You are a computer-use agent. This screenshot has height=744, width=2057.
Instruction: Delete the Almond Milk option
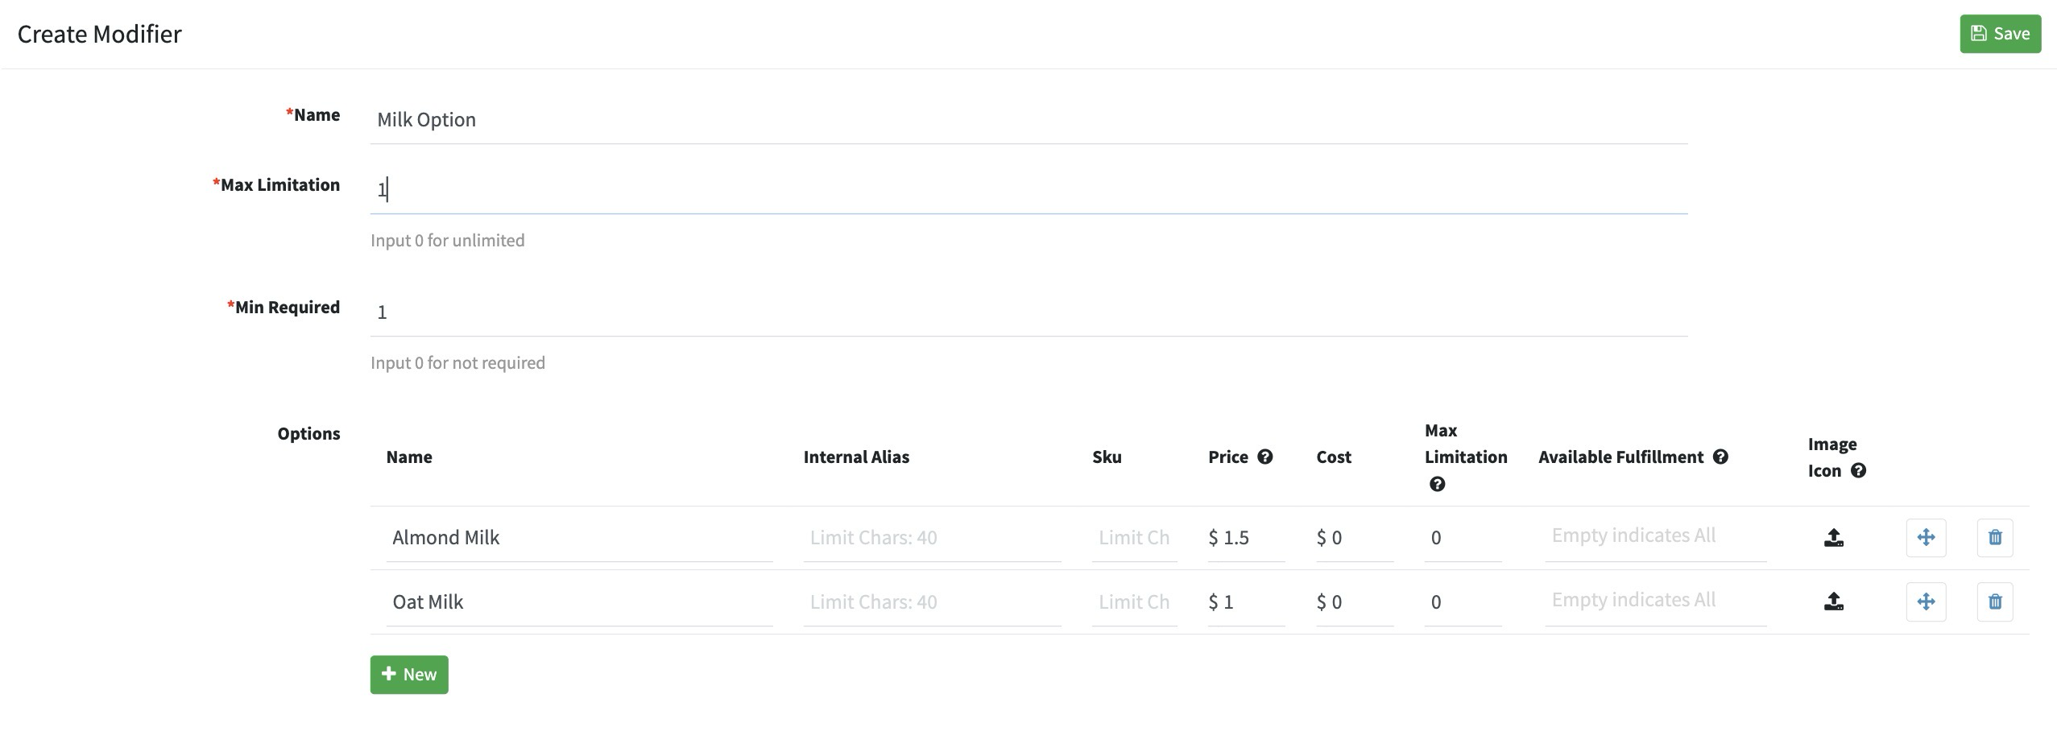(x=1994, y=538)
